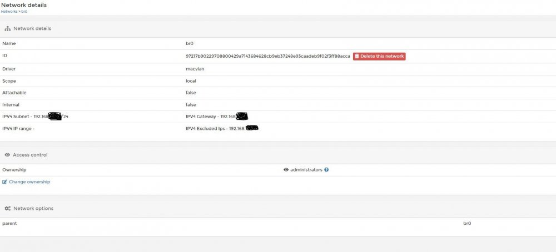This screenshot has height=252, width=556.
Task: Click the Internal row label
Action: [x=11, y=105]
